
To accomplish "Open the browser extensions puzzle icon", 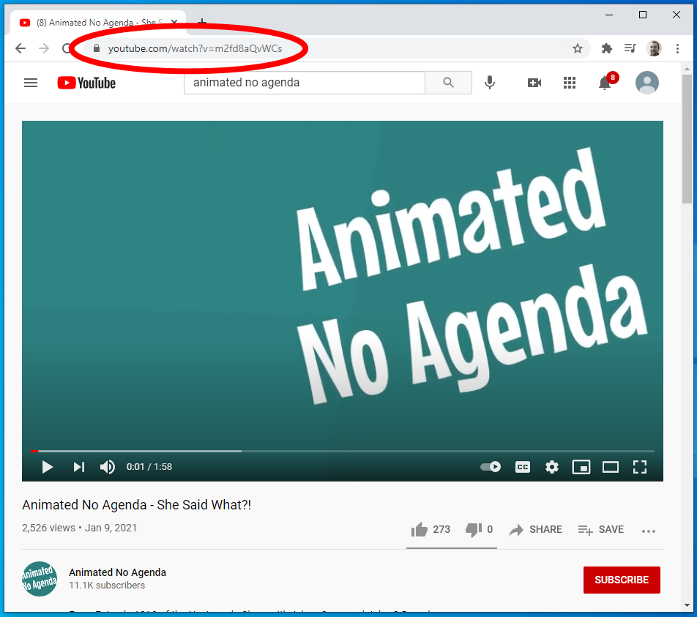I will (607, 48).
